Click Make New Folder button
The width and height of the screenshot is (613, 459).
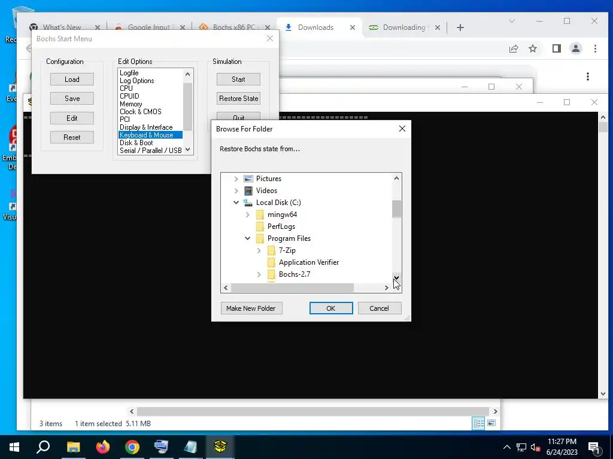pyautogui.click(x=251, y=308)
